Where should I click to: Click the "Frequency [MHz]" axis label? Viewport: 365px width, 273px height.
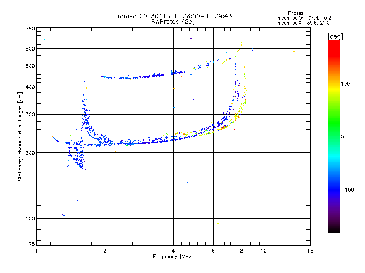173,257
